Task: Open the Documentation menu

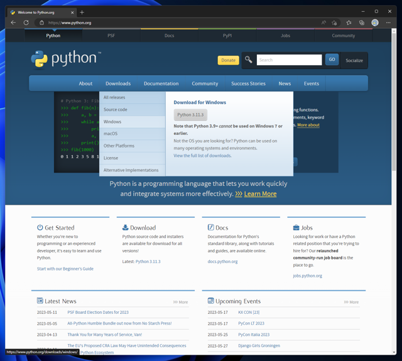Action: click(x=161, y=84)
